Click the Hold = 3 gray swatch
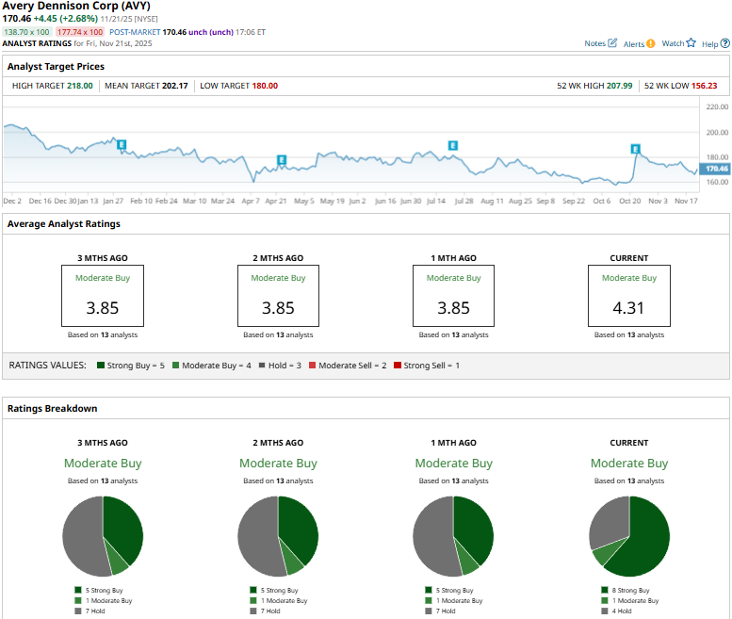 click(x=261, y=365)
